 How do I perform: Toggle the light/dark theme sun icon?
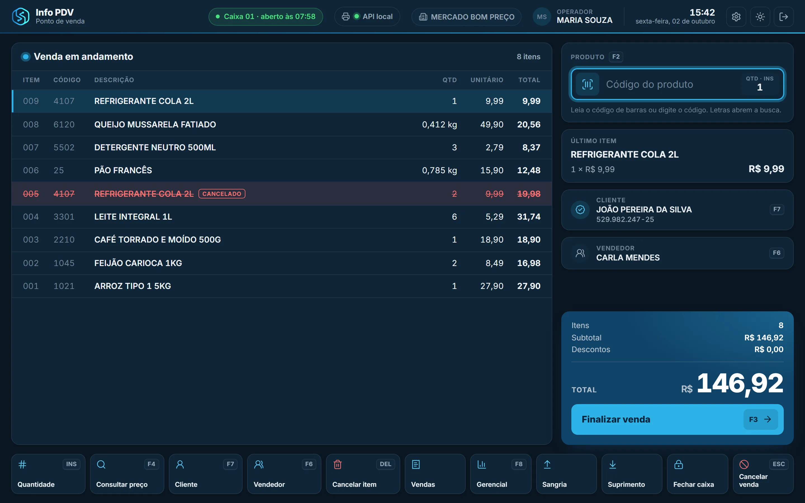coord(760,17)
